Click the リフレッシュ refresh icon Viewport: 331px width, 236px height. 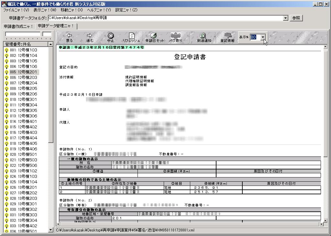pos(132,36)
